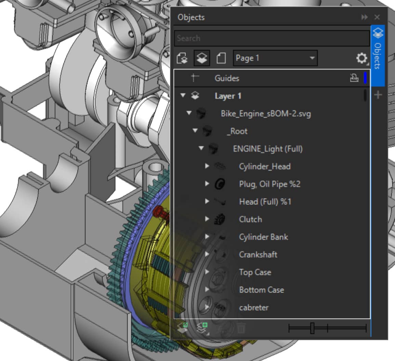Viewport: 395px width, 361px height.
Task: Select the Crankshaft object in tree
Action: click(x=258, y=255)
